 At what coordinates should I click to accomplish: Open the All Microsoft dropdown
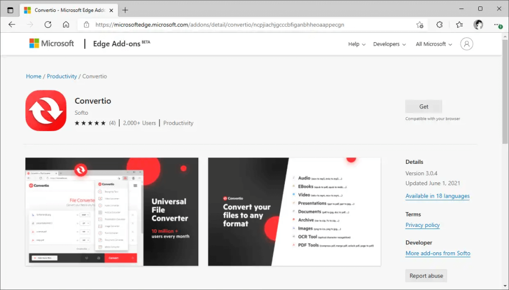(x=433, y=44)
